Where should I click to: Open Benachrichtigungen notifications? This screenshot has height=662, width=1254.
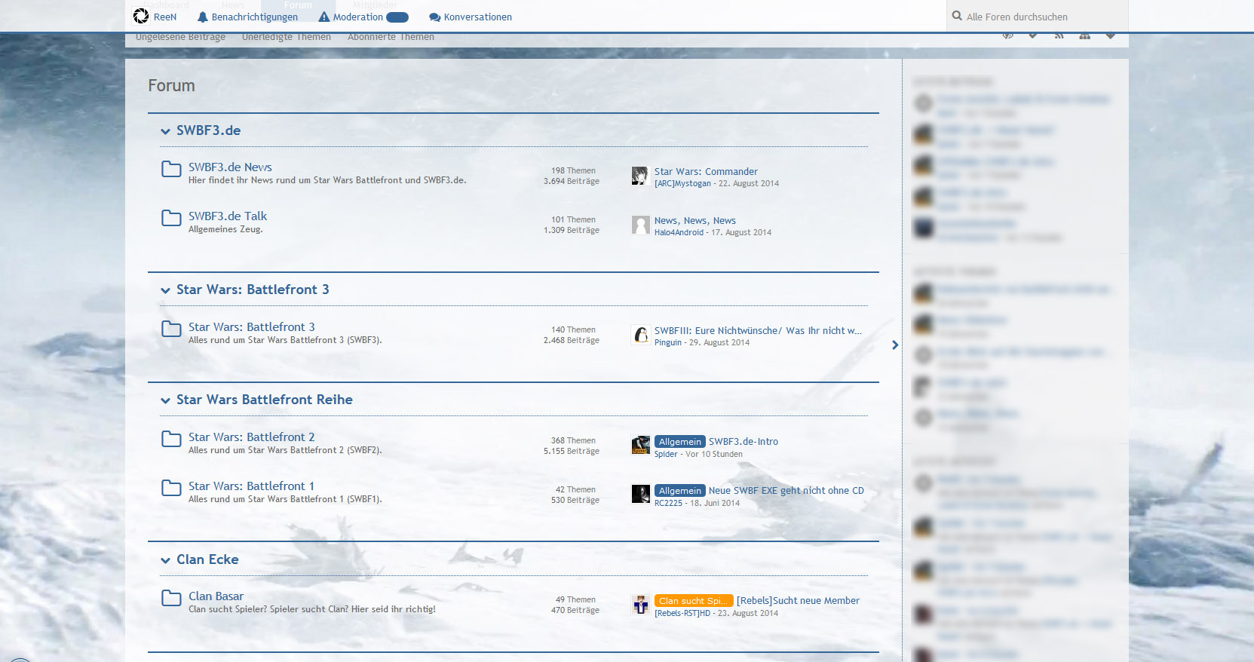(247, 17)
